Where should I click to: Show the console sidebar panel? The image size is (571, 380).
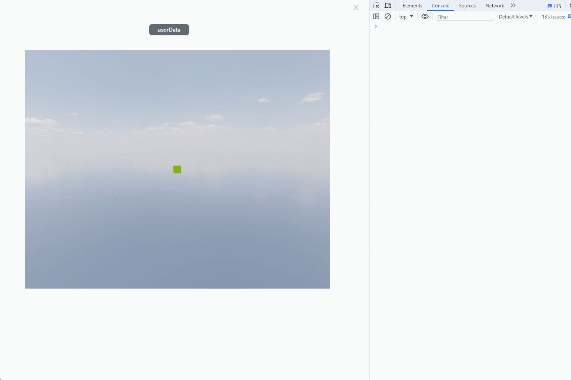(376, 17)
